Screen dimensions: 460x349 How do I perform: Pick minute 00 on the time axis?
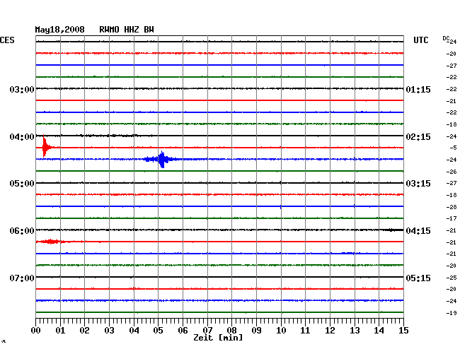[x=36, y=330]
